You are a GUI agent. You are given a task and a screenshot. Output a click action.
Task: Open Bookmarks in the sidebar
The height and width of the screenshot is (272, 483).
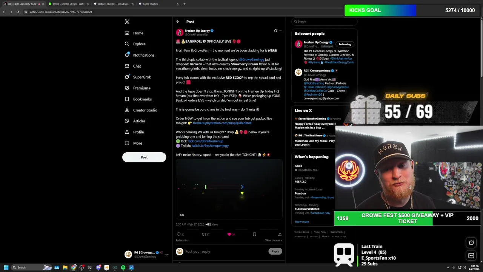pos(138,99)
